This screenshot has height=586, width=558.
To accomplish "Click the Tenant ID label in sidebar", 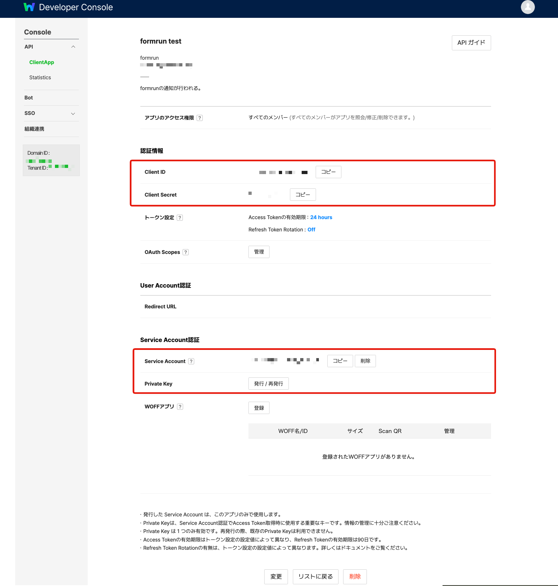I will pos(37,168).
